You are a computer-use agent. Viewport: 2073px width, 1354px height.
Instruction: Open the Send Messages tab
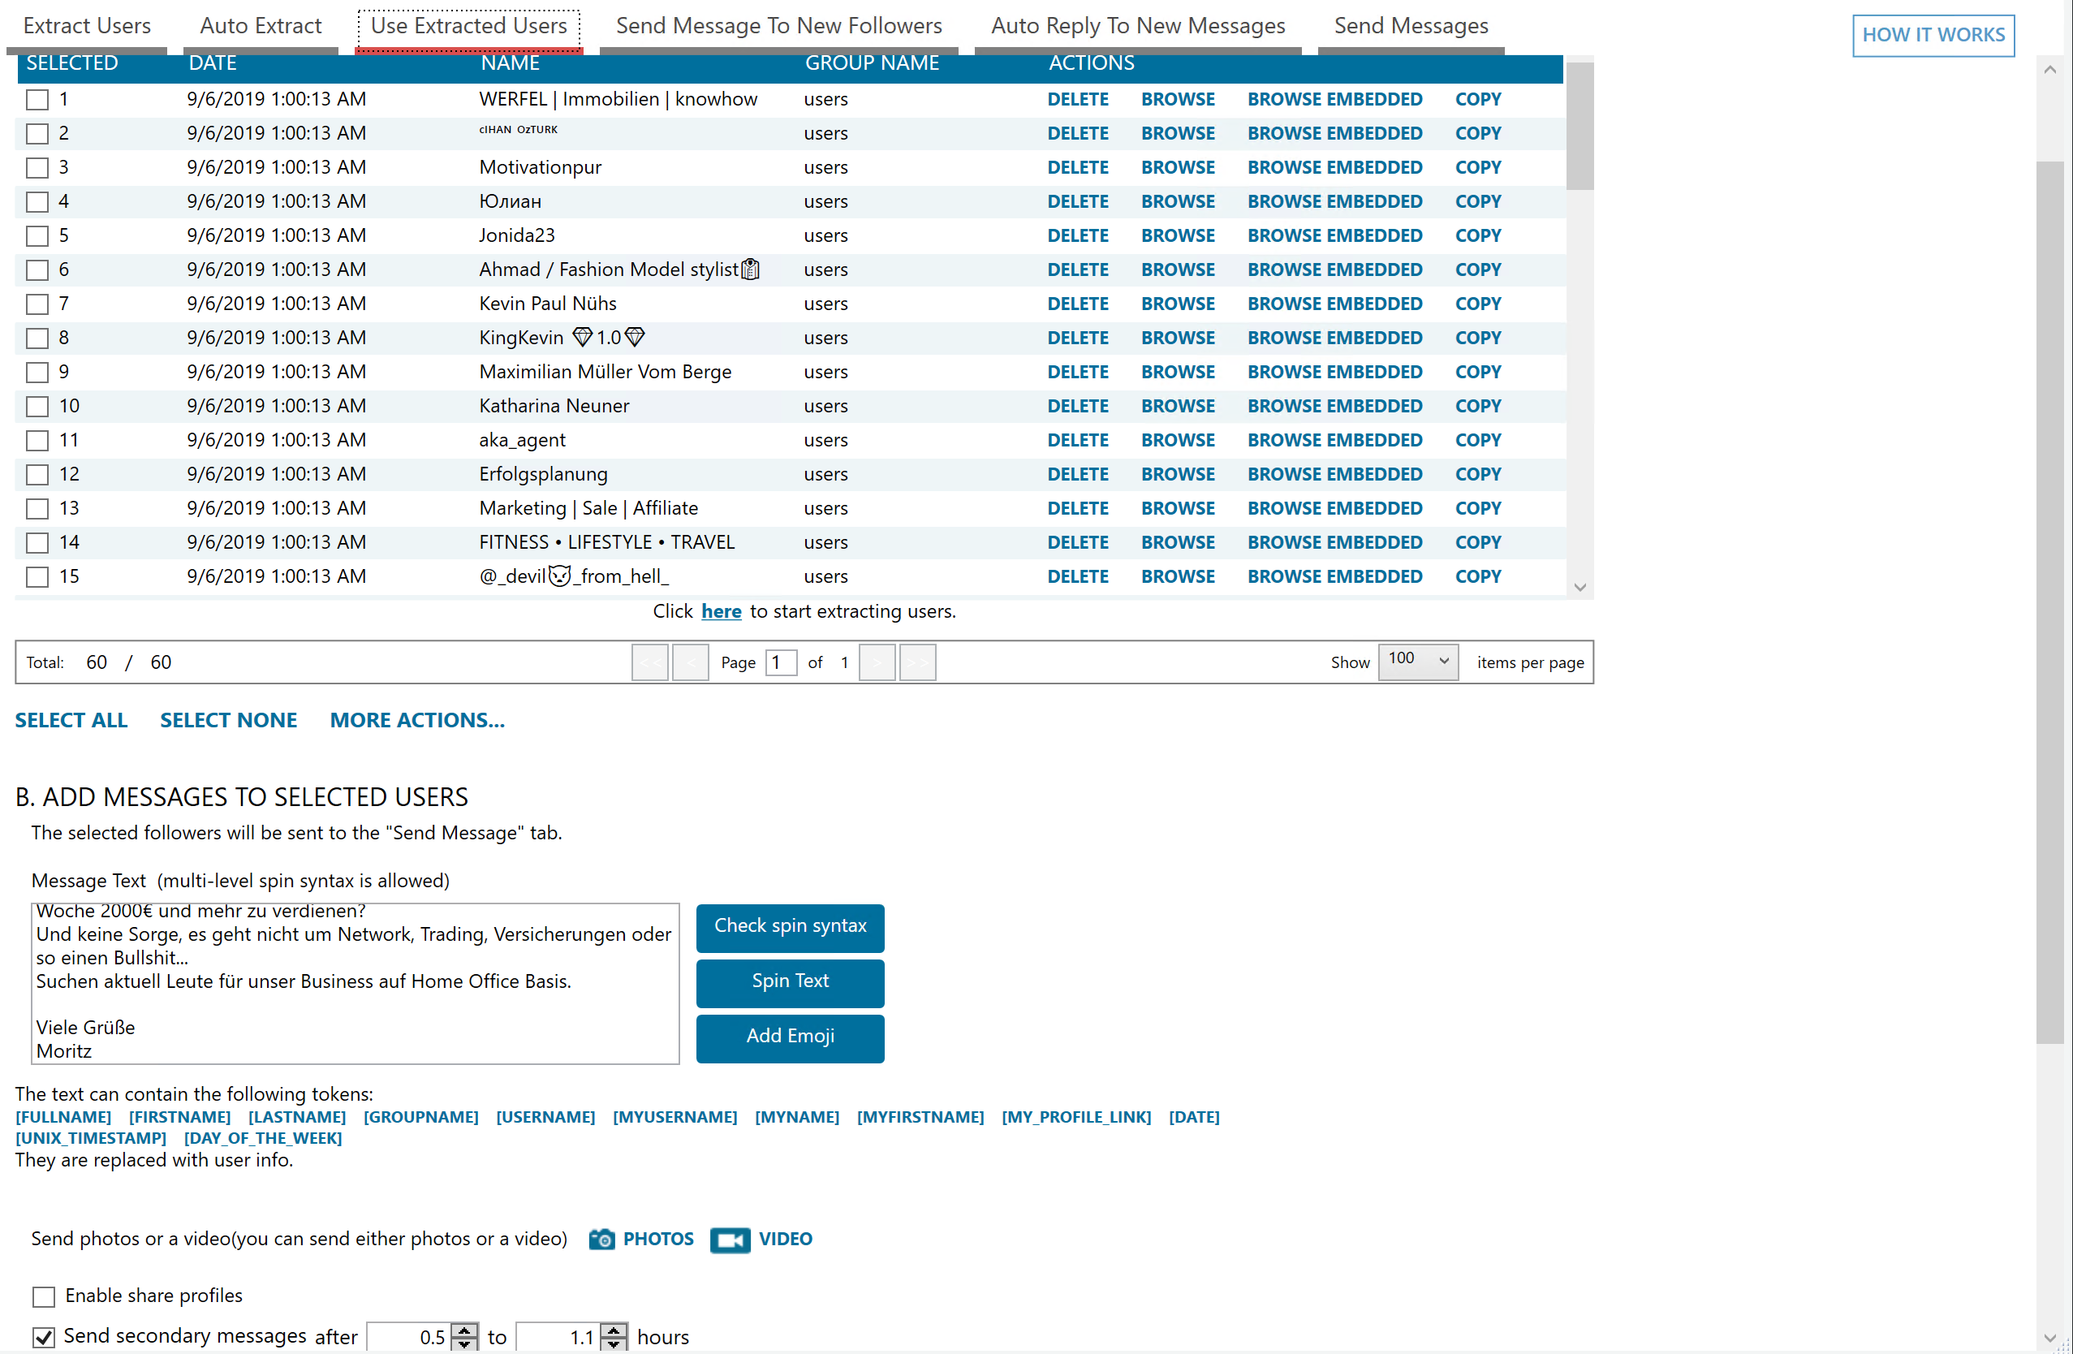pos(1410,26)
